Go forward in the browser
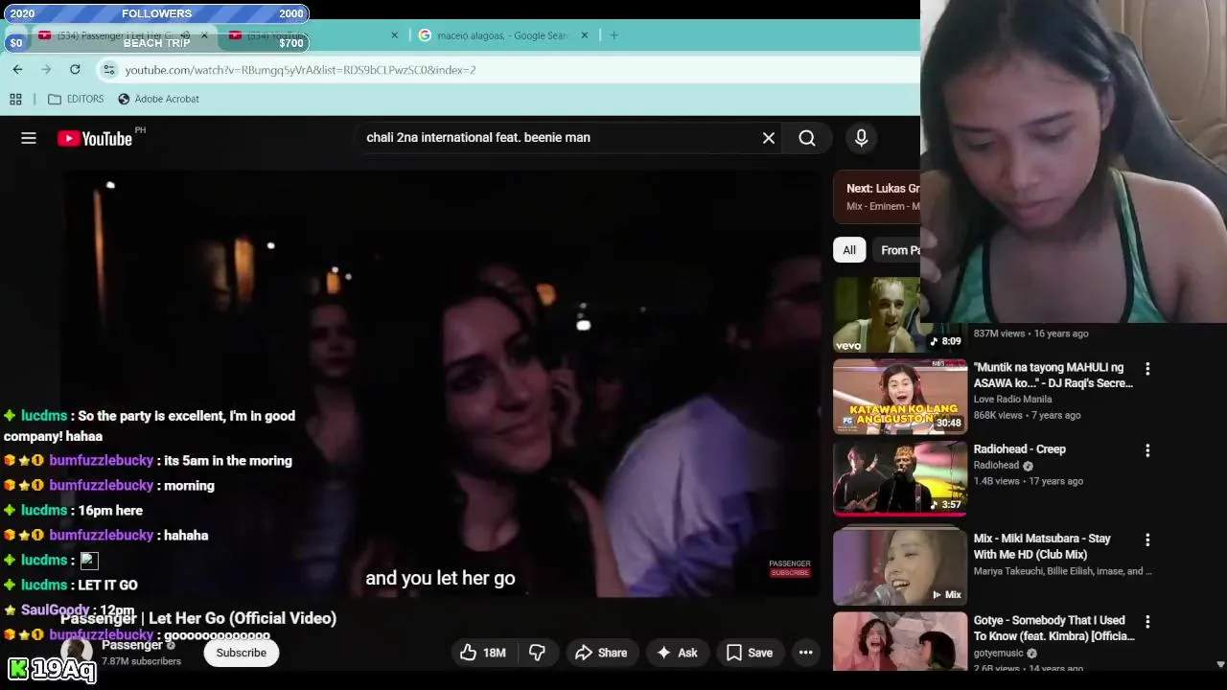Screen dimensions: 1227x690 (x=46, y=69)
